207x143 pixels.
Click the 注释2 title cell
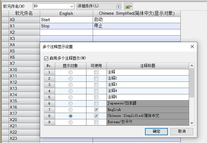(148, 78)
